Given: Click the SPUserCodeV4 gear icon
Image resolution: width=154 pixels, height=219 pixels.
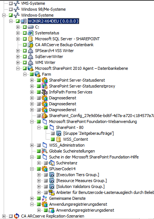Looking at the screenshot, I should coord(45,169).
